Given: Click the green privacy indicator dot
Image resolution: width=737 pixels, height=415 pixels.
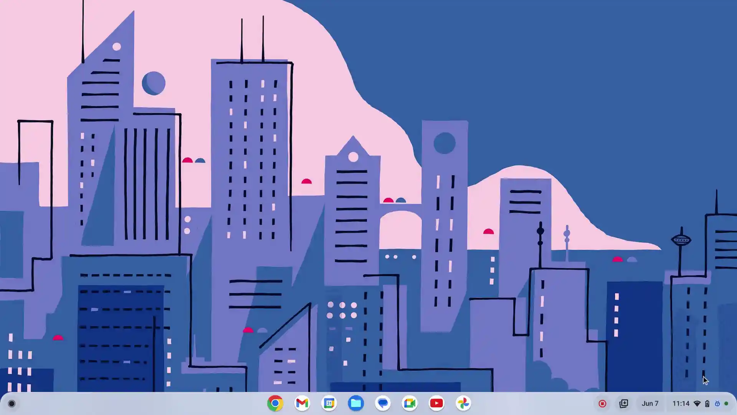Looking at the screenshot, I should pyautogui.click(x=726, y=404).
